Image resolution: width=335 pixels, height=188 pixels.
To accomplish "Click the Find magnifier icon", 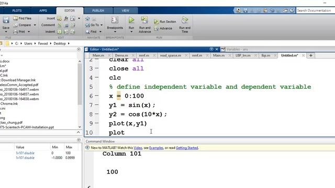I will click(x=87, y=32).
